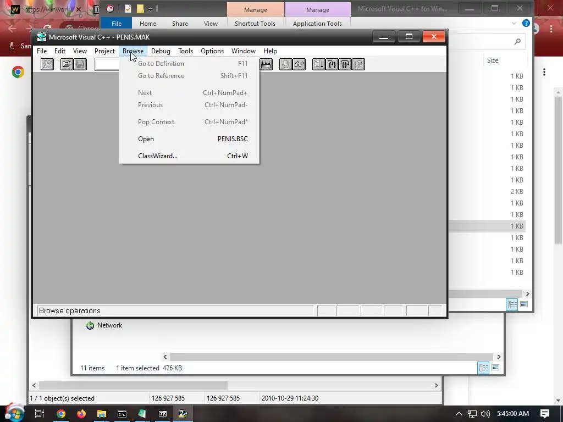This screenshot has width=563, height=422.
Task: Click the Open File folder toolbar icon
Action: click(67, 64)
